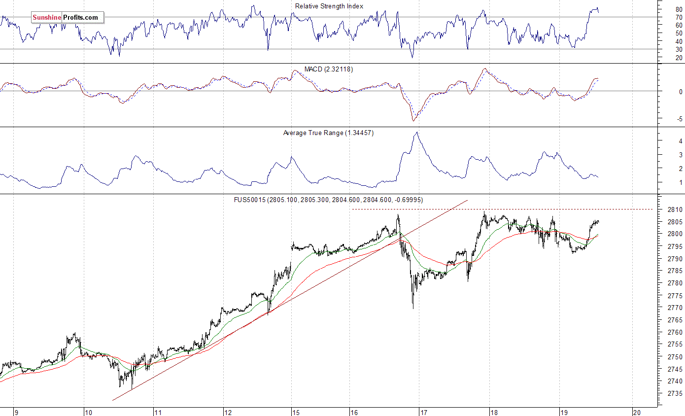Click the date label 18 on time axis

point(494,413)
